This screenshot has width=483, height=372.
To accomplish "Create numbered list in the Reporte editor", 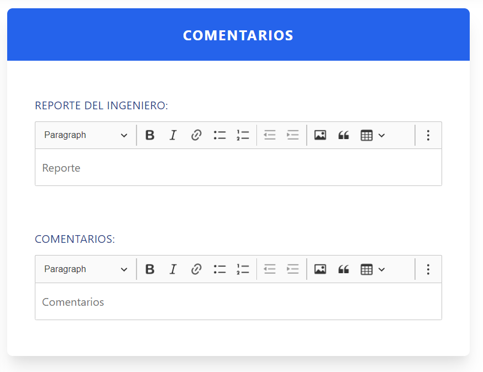I will 243,135.
